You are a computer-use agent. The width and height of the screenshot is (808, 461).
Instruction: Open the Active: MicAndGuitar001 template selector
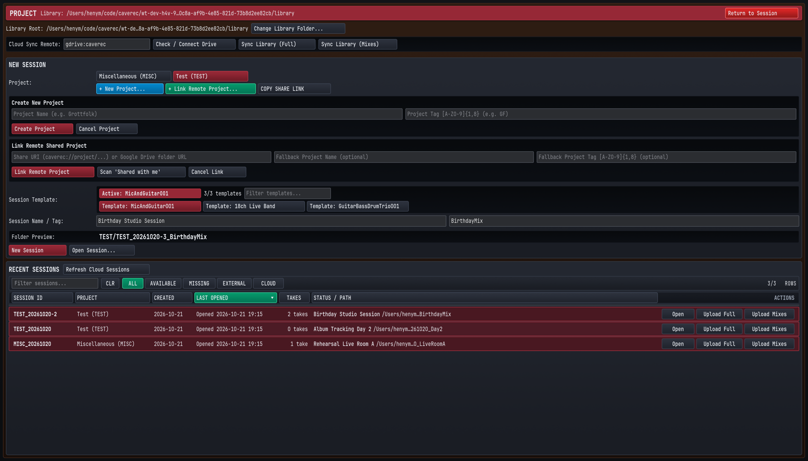150,194
